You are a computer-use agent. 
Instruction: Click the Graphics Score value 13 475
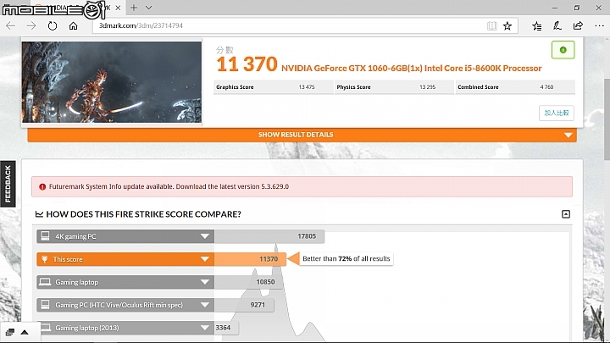(307, 87)
